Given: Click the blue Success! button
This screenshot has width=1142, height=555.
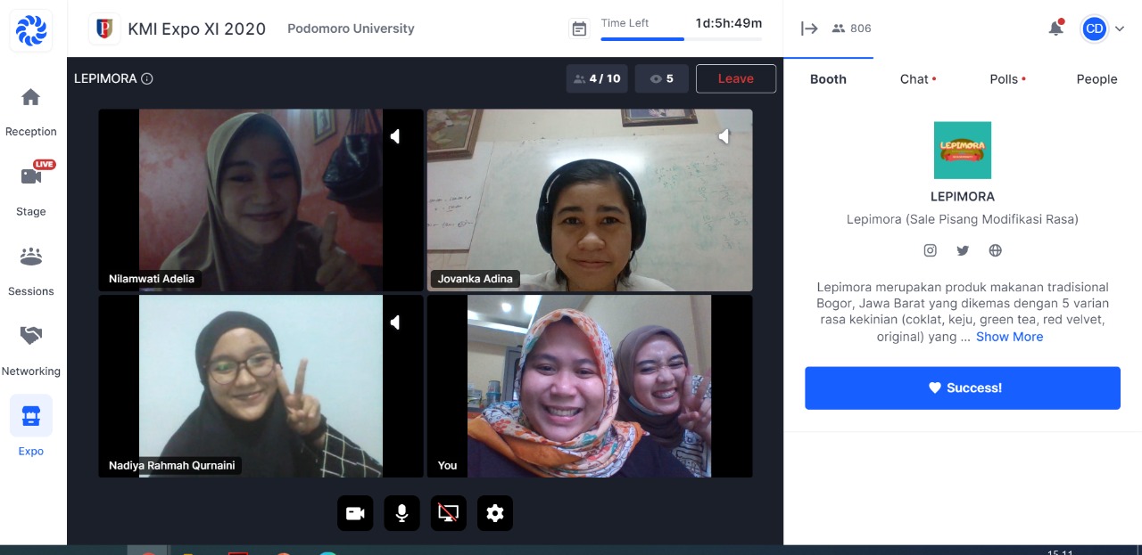Looking at the screenshot, I should click(x=962, y=388).
